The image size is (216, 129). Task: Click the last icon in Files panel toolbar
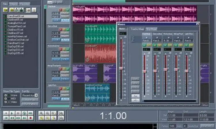[x=34, y=10]
